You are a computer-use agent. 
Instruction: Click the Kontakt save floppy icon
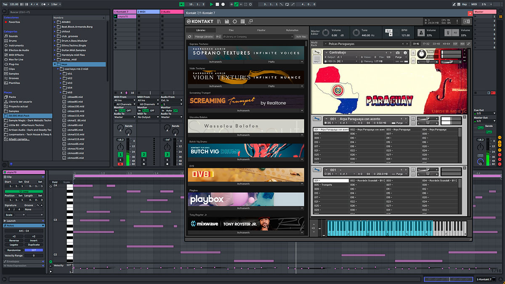(227, 21)
